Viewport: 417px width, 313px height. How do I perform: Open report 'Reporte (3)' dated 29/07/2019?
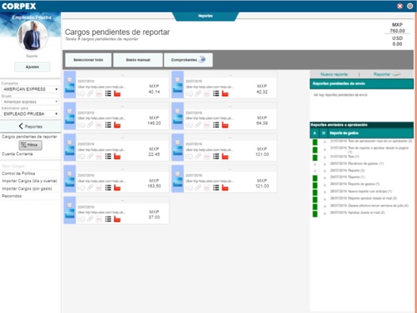(347, 170)
